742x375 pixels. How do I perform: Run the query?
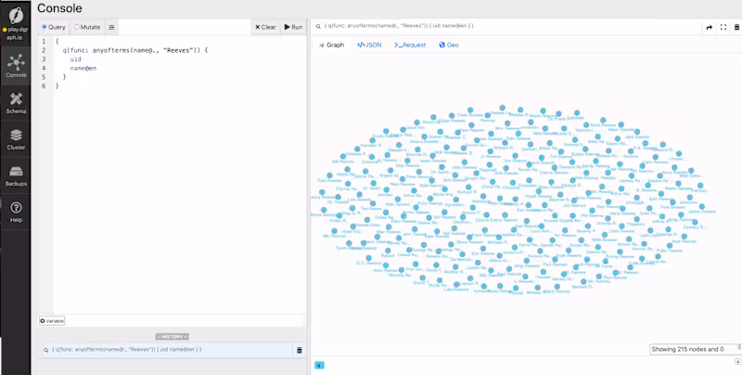tap(293, 27)
